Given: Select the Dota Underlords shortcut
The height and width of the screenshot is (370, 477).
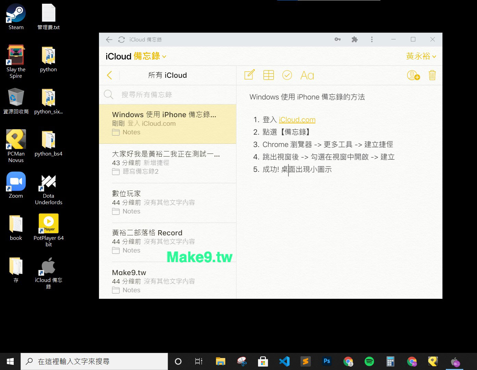Looking at the screenshot, I should click(49, 190).
